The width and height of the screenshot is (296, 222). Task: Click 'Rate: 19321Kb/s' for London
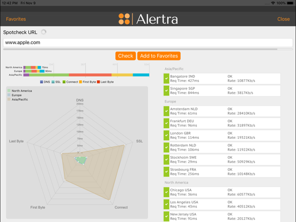(241, 138)
